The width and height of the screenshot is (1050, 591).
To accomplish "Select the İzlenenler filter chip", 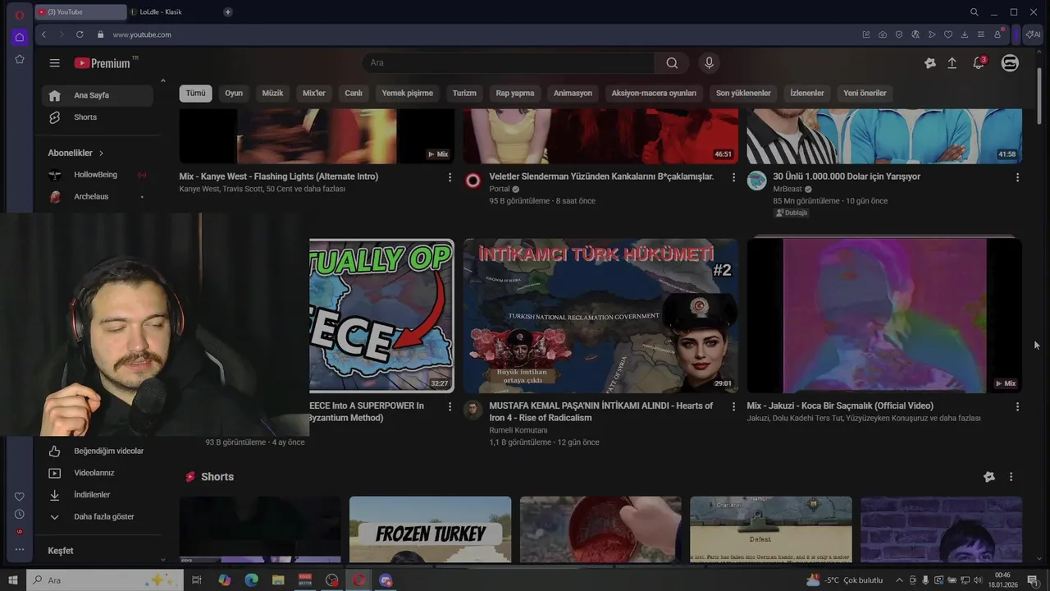I will click(807, 94).
